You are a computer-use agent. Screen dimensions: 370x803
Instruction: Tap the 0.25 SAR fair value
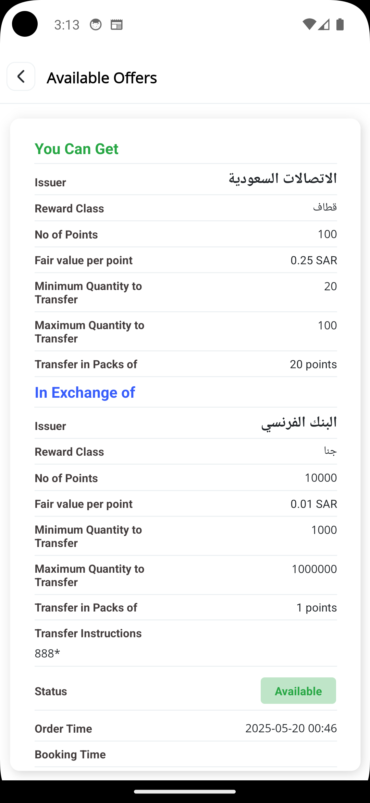click(313, 260)
